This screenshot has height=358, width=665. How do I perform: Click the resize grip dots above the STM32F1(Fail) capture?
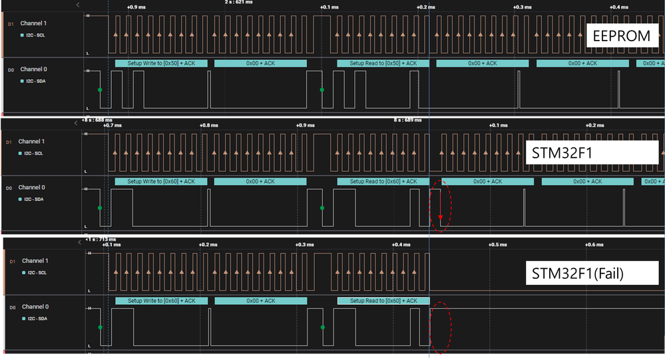87,235
